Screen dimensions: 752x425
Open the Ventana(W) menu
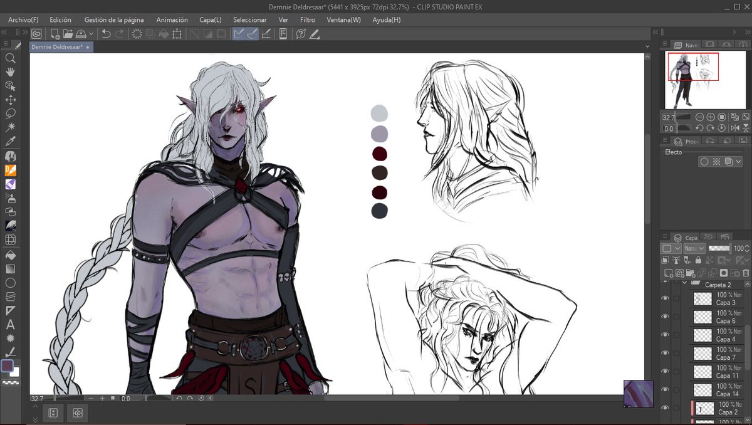[x=344, y=20]
